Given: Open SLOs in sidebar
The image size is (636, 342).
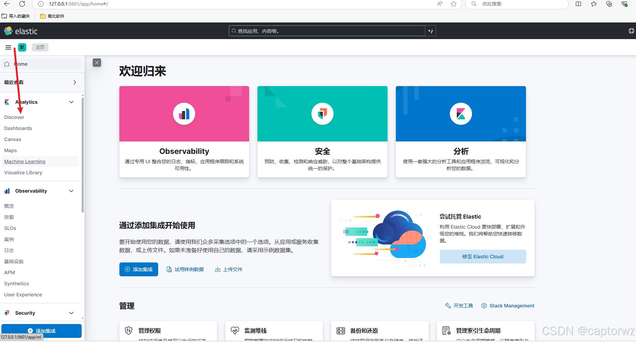Looking at the screenshot, I should click(10, 228).
